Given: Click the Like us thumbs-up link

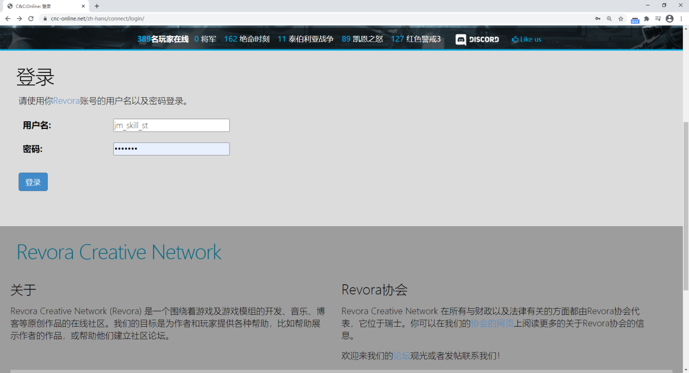Looking at the screenshot, I should click(526, 39).
